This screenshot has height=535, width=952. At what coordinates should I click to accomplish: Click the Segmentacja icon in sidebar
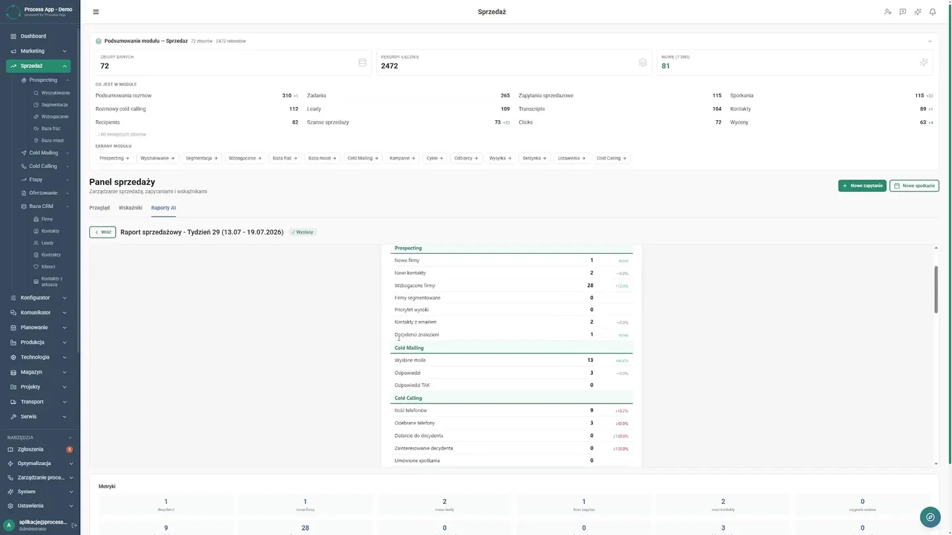coord(36,105)
